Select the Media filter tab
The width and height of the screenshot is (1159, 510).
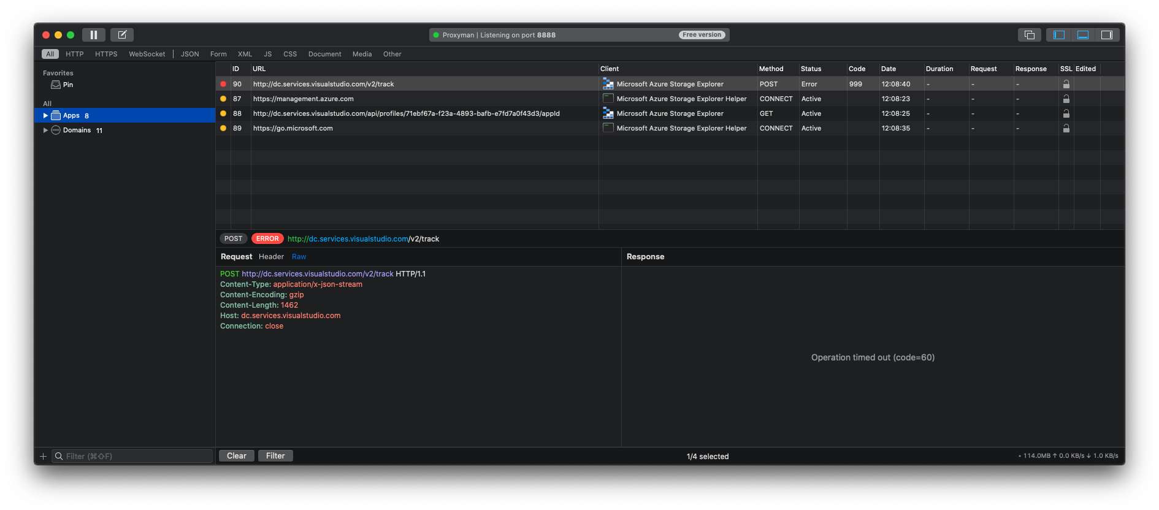coord(362,54)
